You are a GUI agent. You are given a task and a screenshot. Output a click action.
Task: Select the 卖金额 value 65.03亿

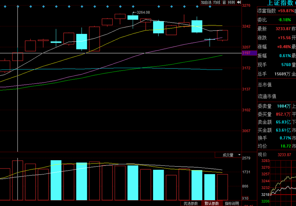pyautogui.click(x=283, y=122)
